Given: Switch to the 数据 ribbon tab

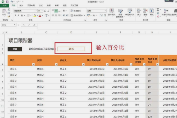Looking at the screenshot, I should click(49, 5).
